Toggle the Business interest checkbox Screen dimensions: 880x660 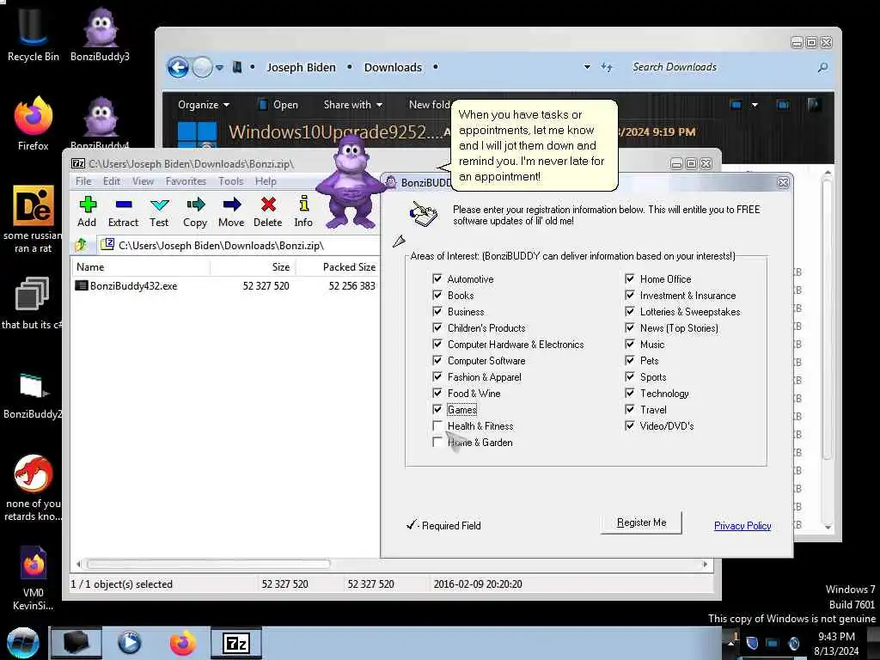(437, 311)
